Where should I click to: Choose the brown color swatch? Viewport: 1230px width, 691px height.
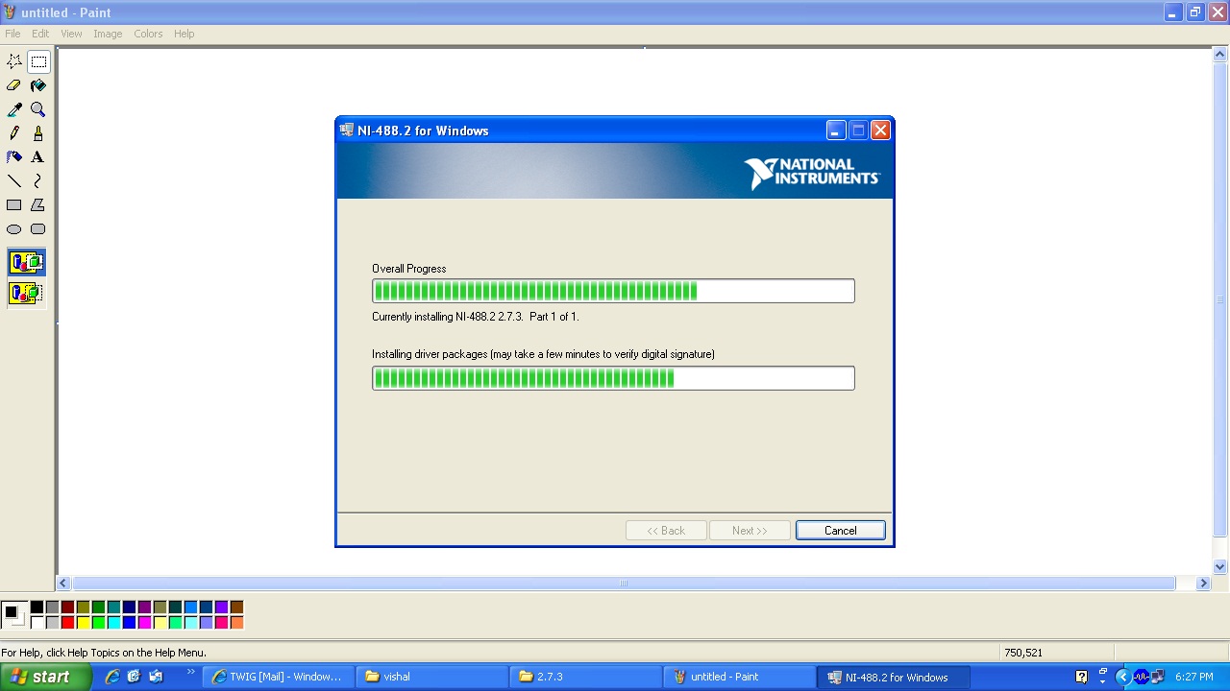point(236,608)
